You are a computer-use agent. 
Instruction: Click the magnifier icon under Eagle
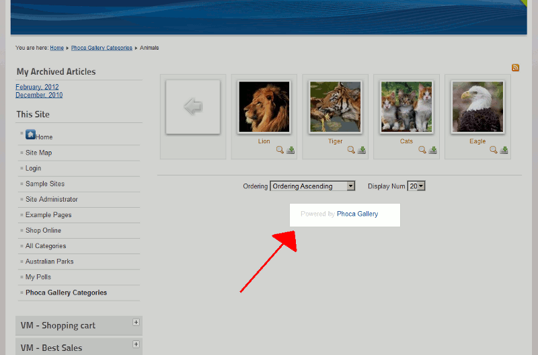(x=494, y=150)
